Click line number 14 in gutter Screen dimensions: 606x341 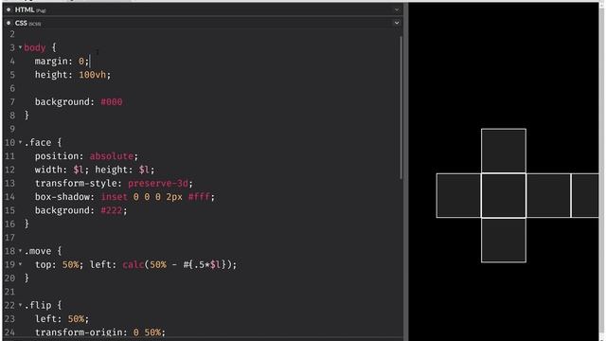[x=9, y=196]
